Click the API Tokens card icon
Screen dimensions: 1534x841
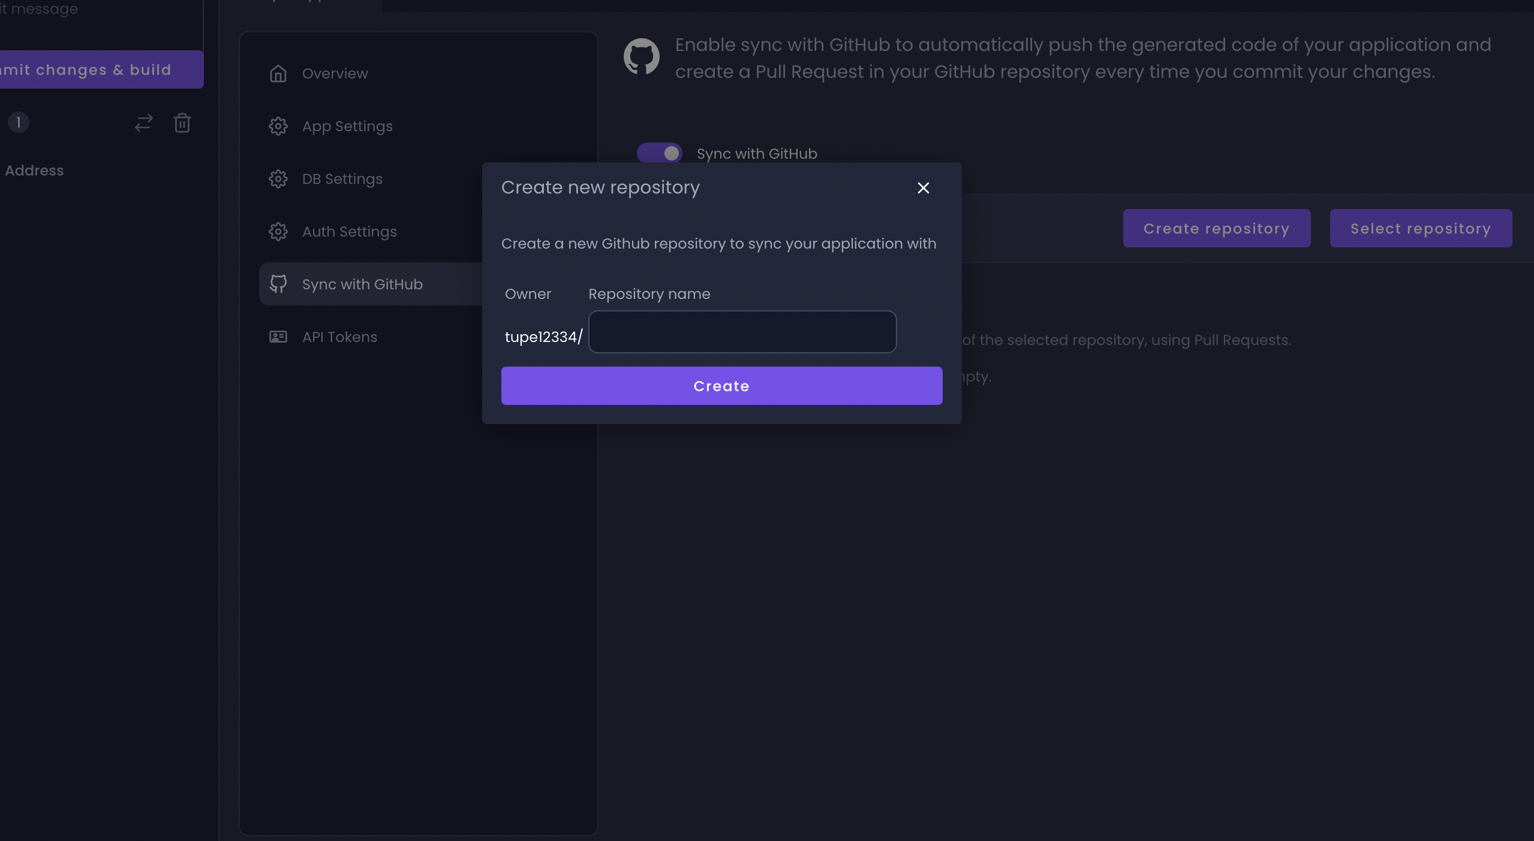coord(278,337)
